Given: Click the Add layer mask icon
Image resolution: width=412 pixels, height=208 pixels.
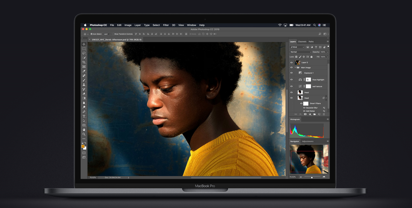Looking at the screenshot, I should [305, 114].
